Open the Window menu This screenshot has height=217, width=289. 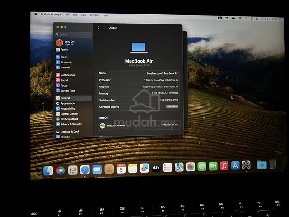(94, 15)
